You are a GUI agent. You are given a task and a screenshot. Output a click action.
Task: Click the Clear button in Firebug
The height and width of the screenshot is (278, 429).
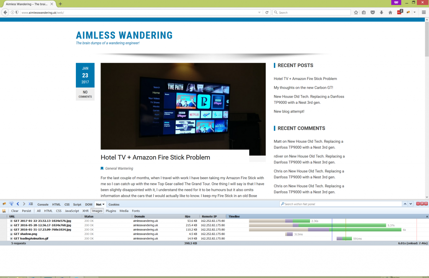click(15, 211)
